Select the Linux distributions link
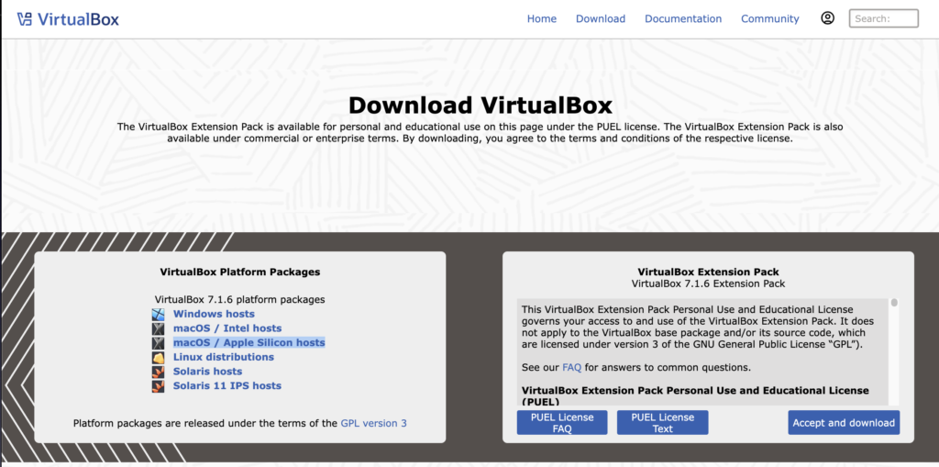Screen dimensions: 939x467 pyautogui.click(x=223, y=357)
